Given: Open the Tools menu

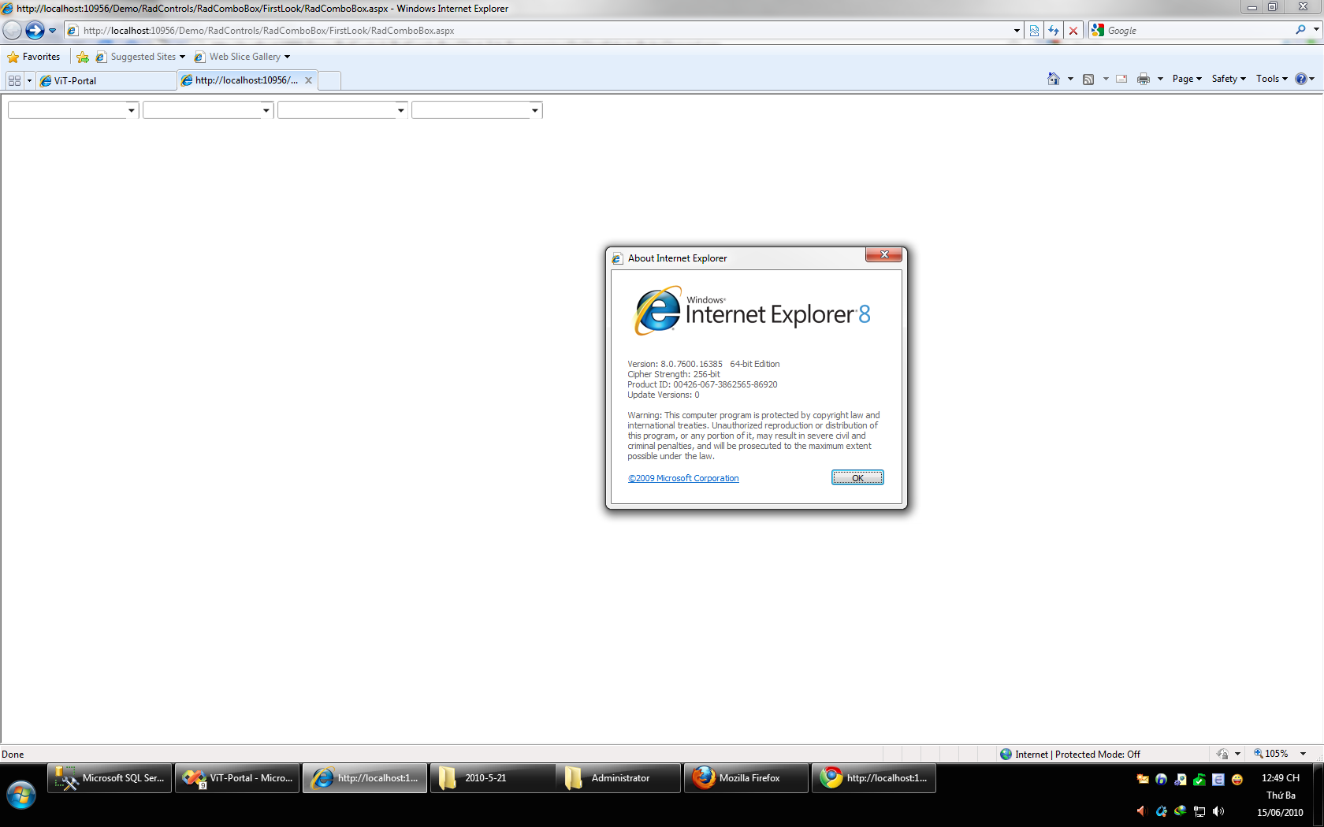Looking at the screenshot, I should pyautogui.click(x=1271, y=79).
